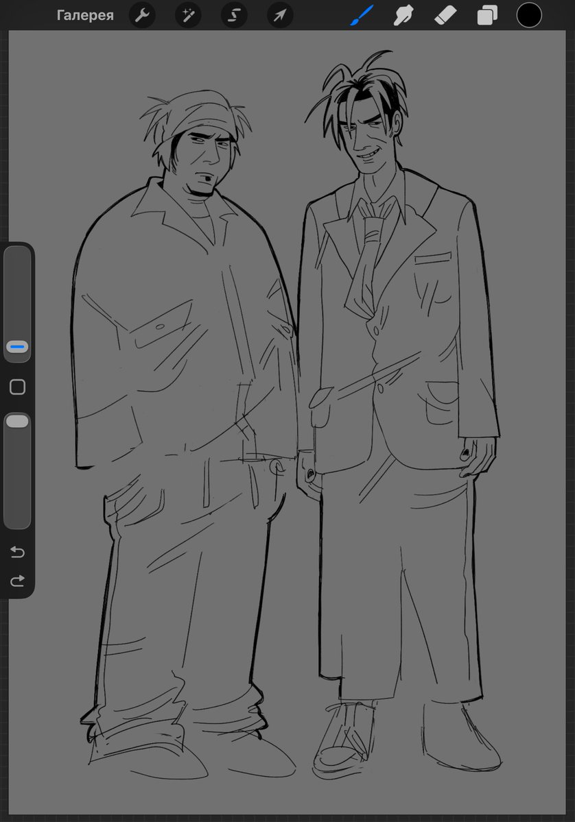The height and width of the screenshot is (822, 575).
Task: Tap the square modify button on sidebar
Action: click(17, 387)
